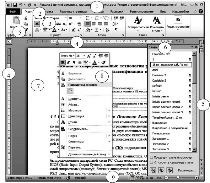Open the Файл tab
210x183 pixels.
coord(13,12)
